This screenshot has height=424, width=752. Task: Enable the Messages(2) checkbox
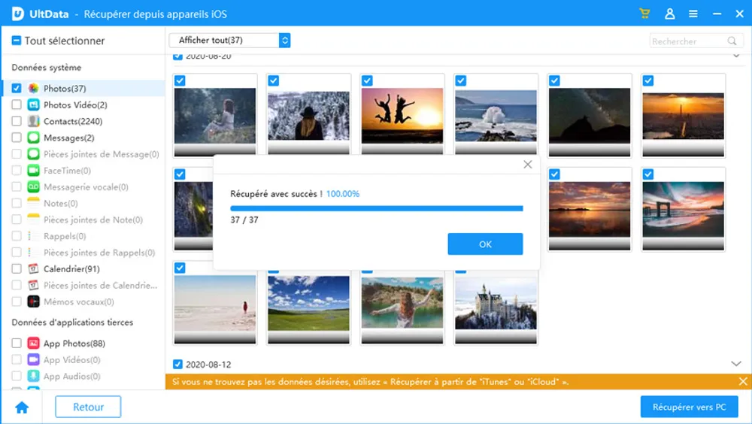pyautogui.click(x=17, y=138)
